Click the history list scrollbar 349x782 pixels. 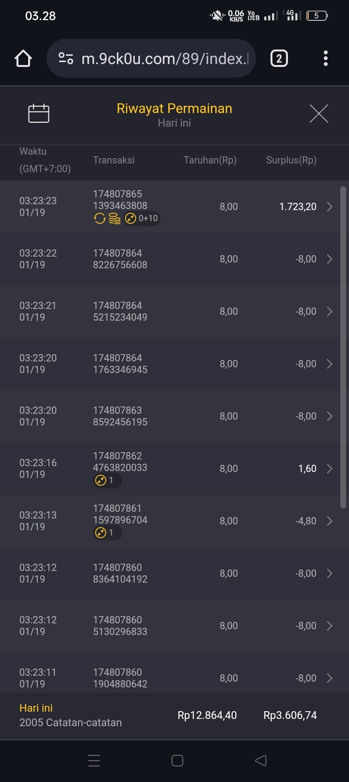[343, 347]
